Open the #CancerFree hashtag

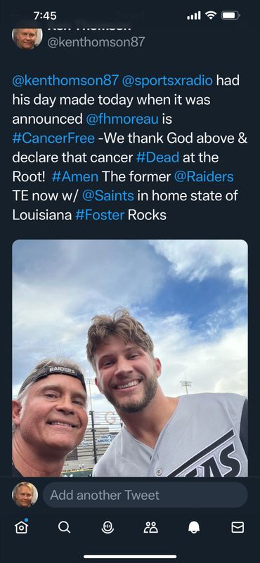[53, 138]
